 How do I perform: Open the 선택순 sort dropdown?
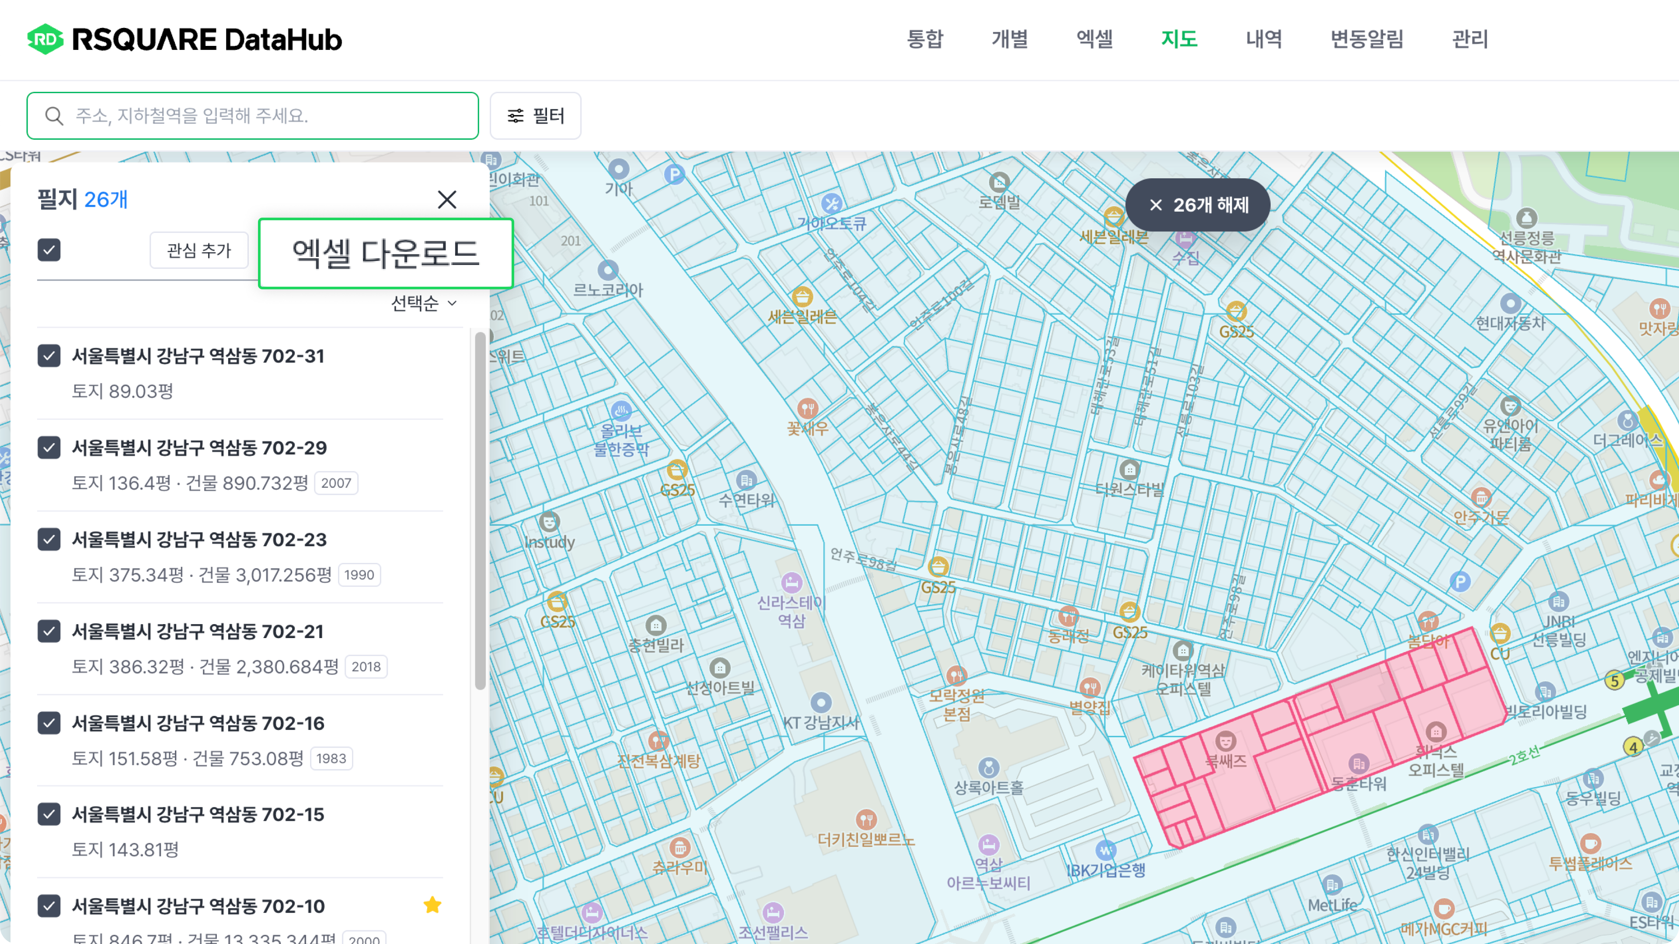tap(424, 303)
